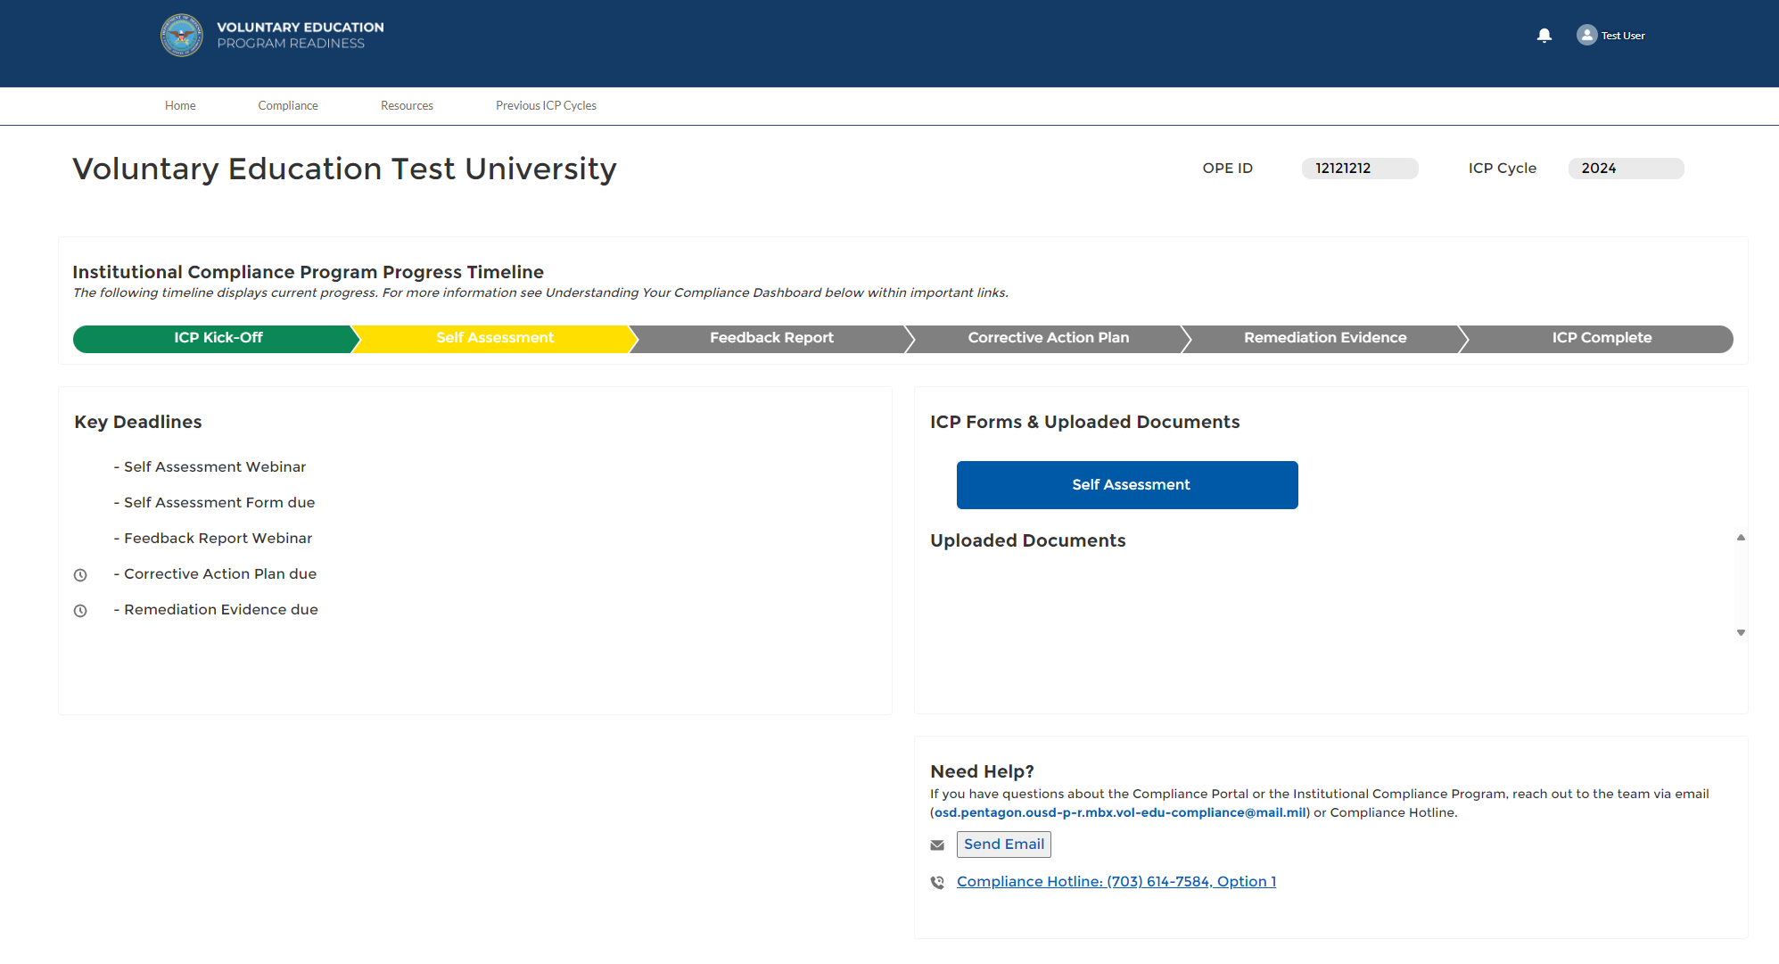Click the Send Email button

[x=1003, y=844]
